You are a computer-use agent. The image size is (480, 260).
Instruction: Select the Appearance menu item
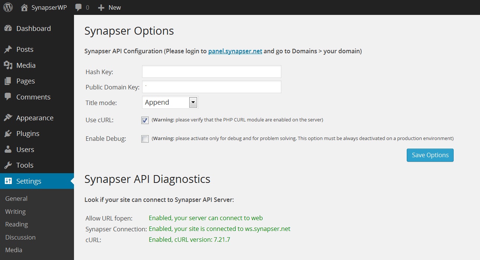(x=35, y=118)
